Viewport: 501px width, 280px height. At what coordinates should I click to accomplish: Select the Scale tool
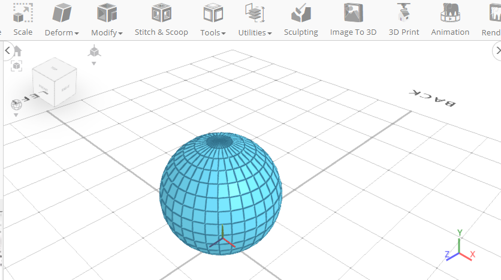pos(23,19)
